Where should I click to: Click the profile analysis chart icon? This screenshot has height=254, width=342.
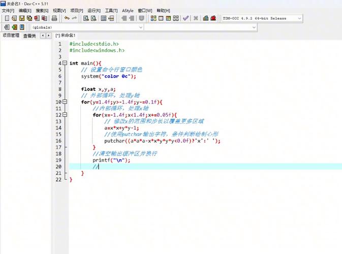point(206,18)
